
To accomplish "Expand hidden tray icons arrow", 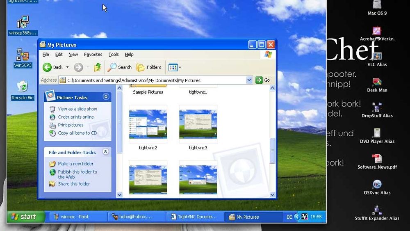I will (x=297, y=217).
